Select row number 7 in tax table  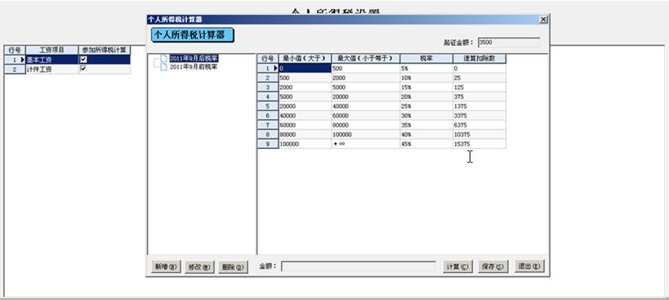[x=268, y=125]
